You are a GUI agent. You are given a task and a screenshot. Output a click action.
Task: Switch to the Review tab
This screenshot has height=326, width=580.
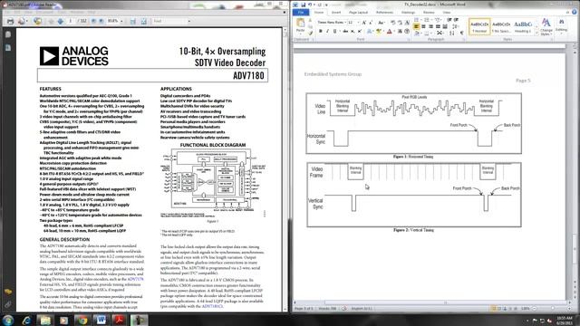pos(429,12)
